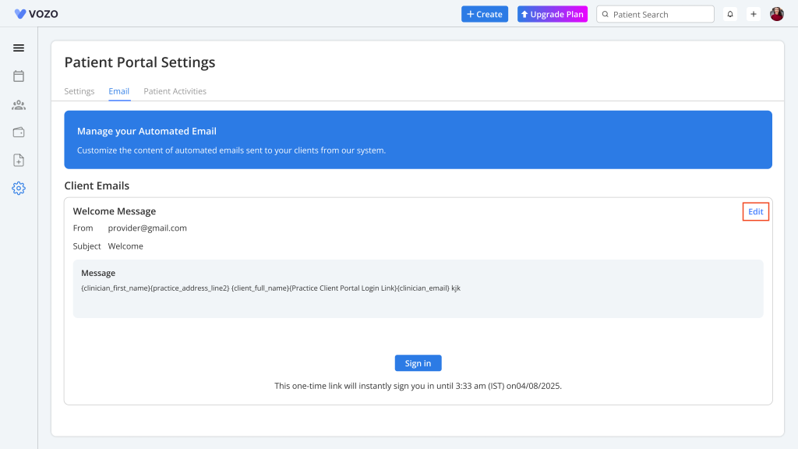Viewport: 798px width, 449px height.
Task: Open the document with plus icon
Action: (19, 161)
